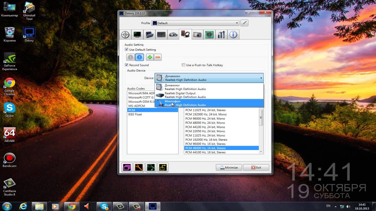
Task: Collapse the audio Device dropdown
Action: 209,78
